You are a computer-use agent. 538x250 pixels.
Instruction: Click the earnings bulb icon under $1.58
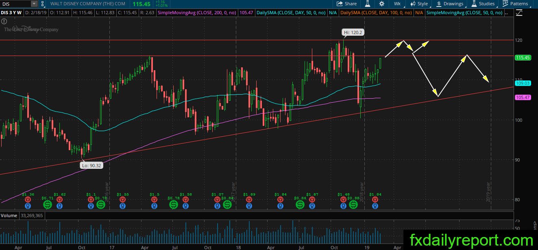(x=185, y=206)
